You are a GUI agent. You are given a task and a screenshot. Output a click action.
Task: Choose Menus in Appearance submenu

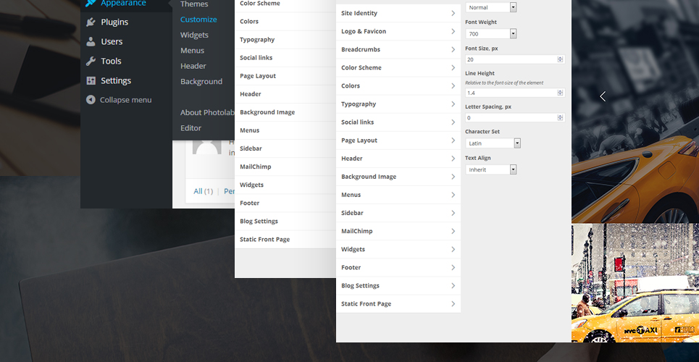192,51
